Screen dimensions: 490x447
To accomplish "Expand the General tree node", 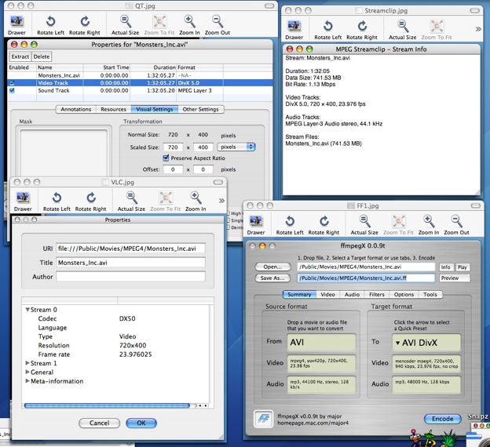I will 27,372.
